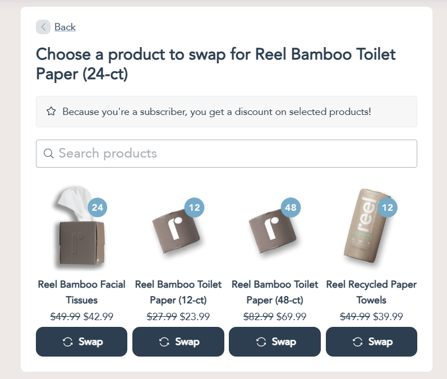Click the Back link text
The width and height of the screenshot is (447, 379).
click(x=65, y=27)
